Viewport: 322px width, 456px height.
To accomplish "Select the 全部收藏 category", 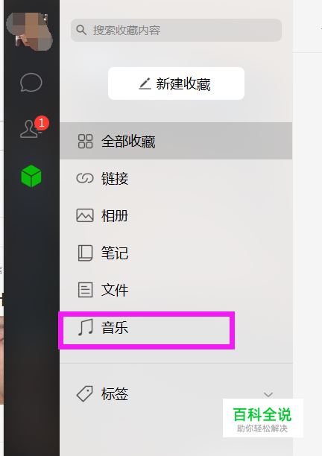I will [176, 141].
